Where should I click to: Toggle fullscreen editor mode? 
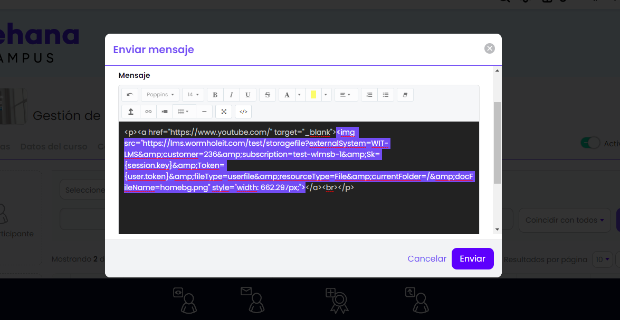click(223, 112)
